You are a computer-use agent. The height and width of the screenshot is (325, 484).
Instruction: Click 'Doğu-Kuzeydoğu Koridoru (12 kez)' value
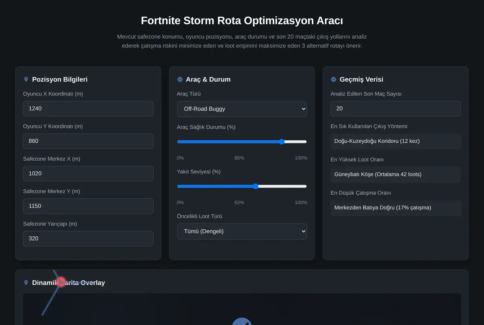click(396, 141)
